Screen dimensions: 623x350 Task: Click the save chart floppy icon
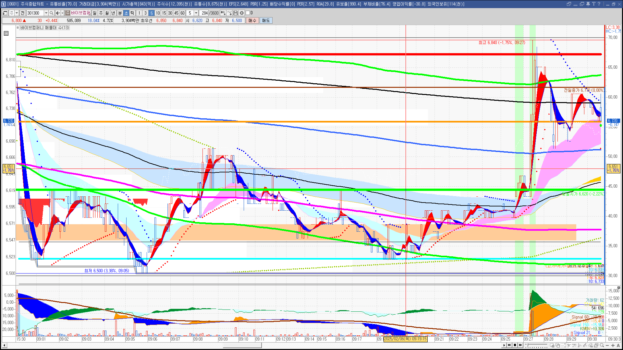pos(236,13)
